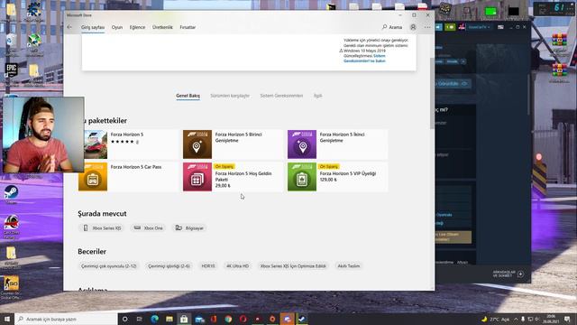577x325 pixels.
Task: Click the green notifications button in Steam
Action: [450, 27]
